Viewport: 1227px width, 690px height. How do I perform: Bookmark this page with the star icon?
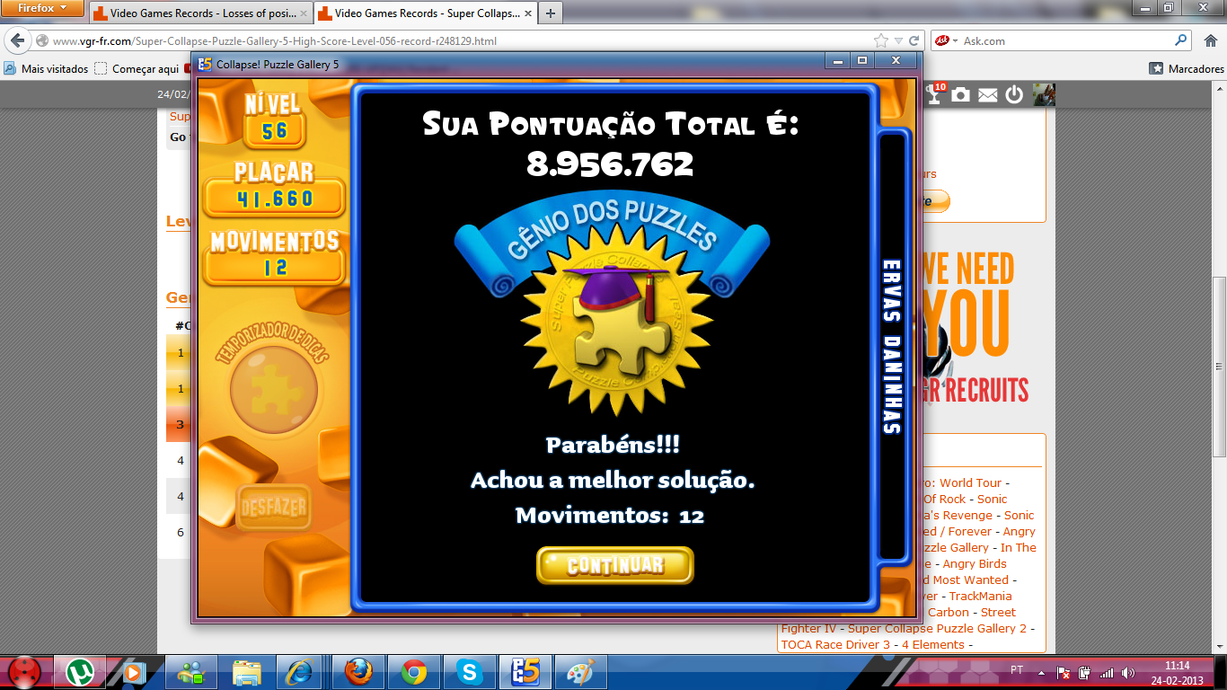(881, 40)
